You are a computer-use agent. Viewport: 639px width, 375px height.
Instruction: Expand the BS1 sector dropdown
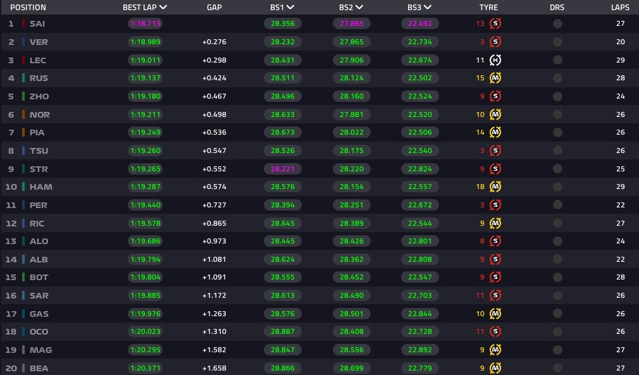(290, 8)
